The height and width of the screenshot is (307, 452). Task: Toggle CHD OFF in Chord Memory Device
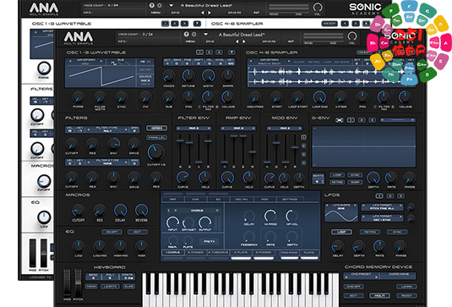click(x=353, y=287)
